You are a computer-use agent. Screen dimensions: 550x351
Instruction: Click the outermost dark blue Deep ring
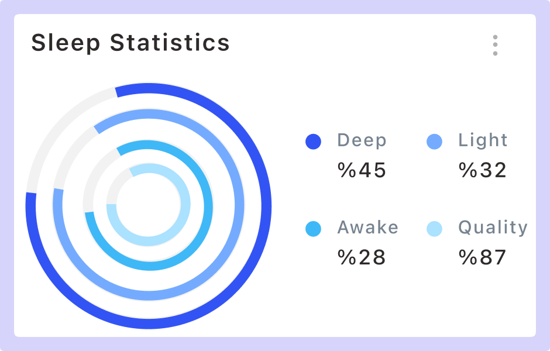pos(266,206)
